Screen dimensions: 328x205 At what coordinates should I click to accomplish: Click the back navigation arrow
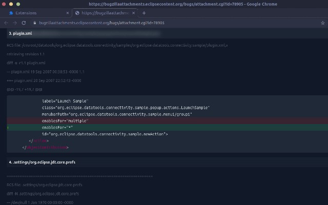[6, 23]
